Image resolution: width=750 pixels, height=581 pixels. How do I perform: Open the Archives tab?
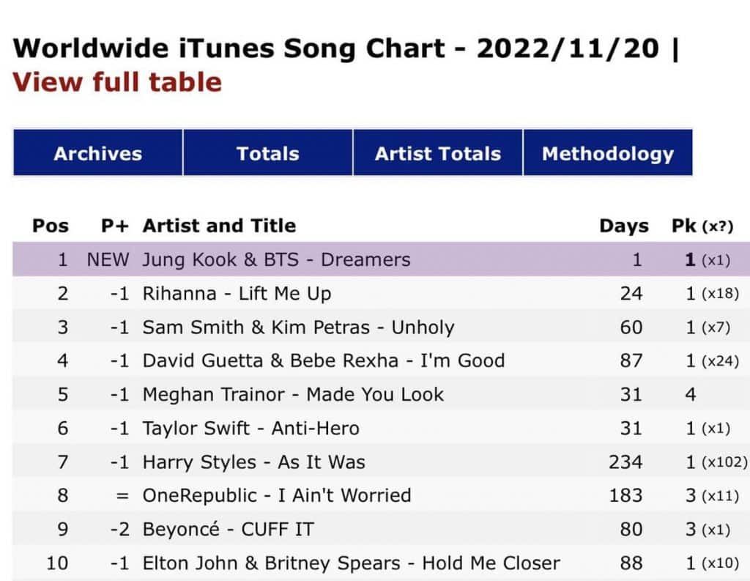pyautogui.click(x=97, y=153)
